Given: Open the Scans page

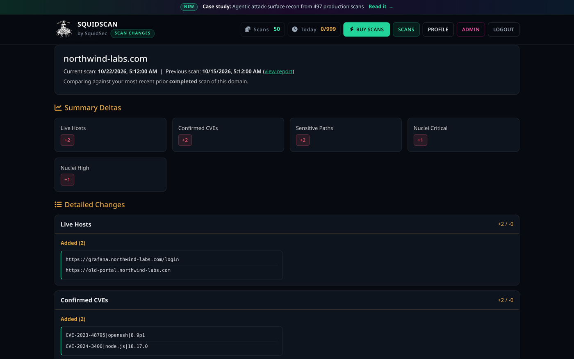Looking at the screenshot, I should click(x=406, y=30).
